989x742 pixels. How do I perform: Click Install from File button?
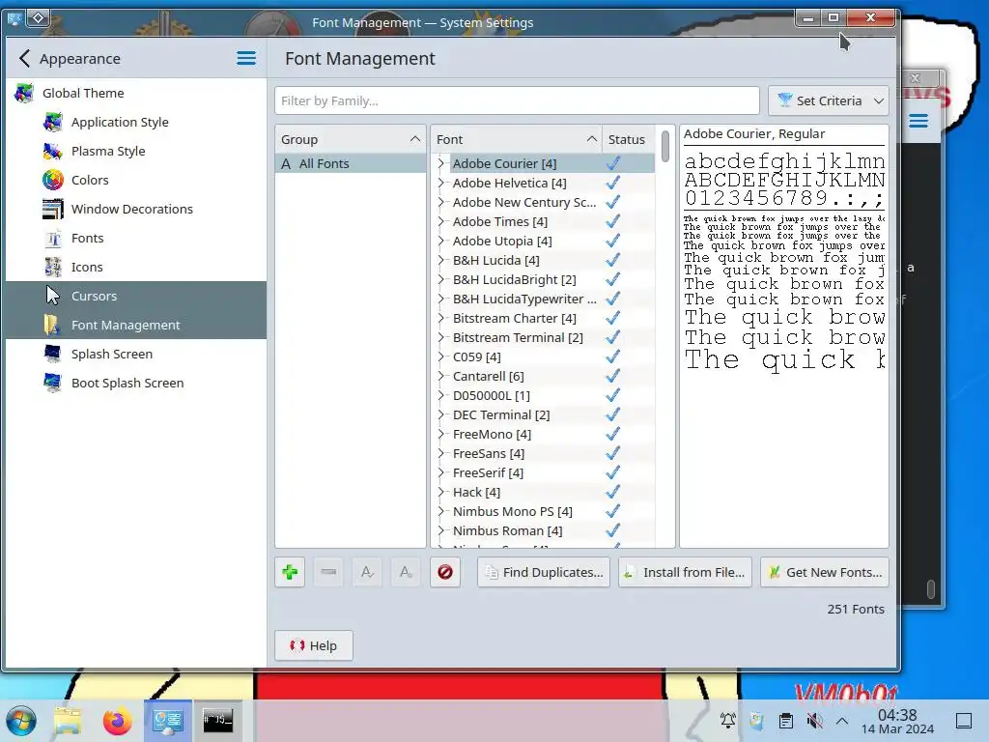(x=685, y=572)
